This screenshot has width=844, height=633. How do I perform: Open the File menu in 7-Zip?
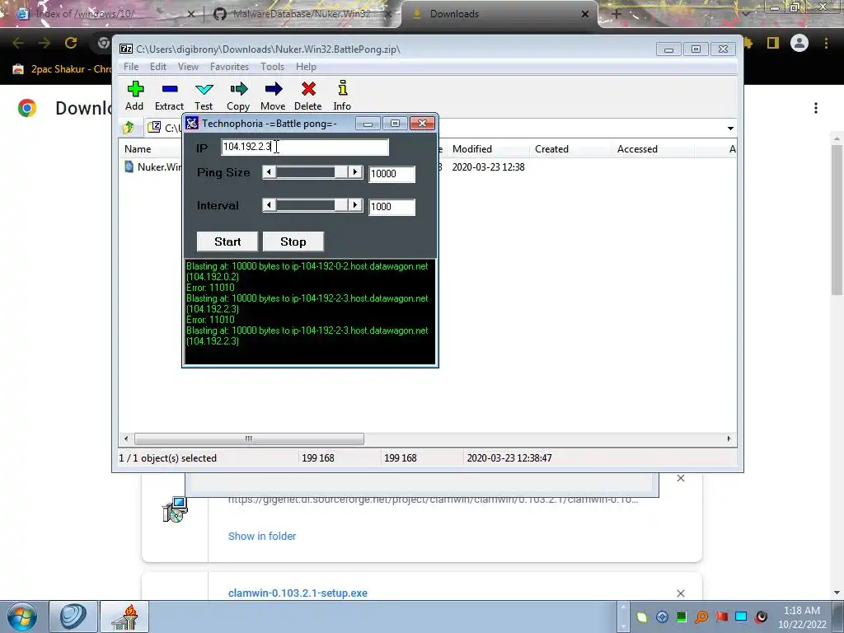tap(131, 67)
